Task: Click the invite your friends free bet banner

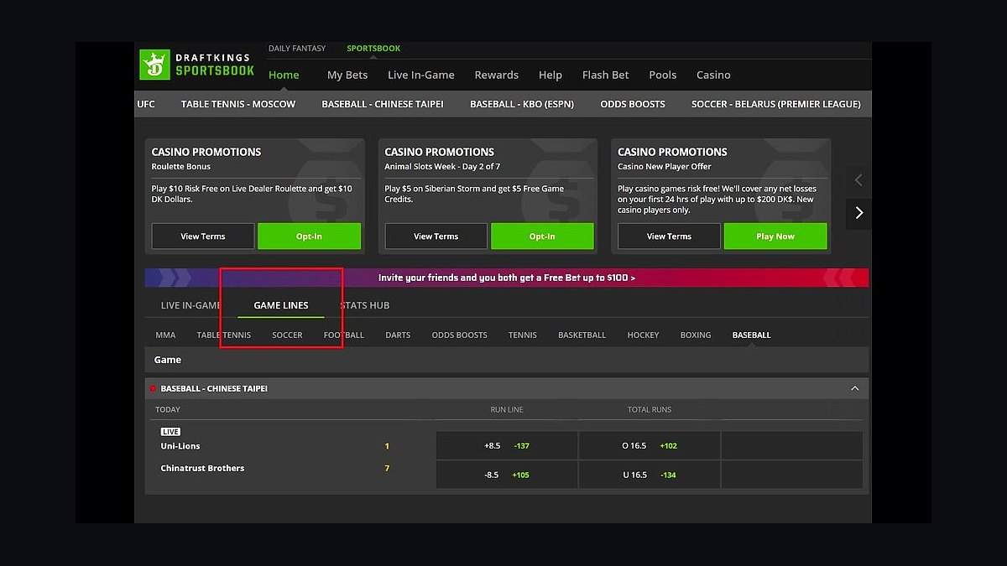Action: point(507,278)
